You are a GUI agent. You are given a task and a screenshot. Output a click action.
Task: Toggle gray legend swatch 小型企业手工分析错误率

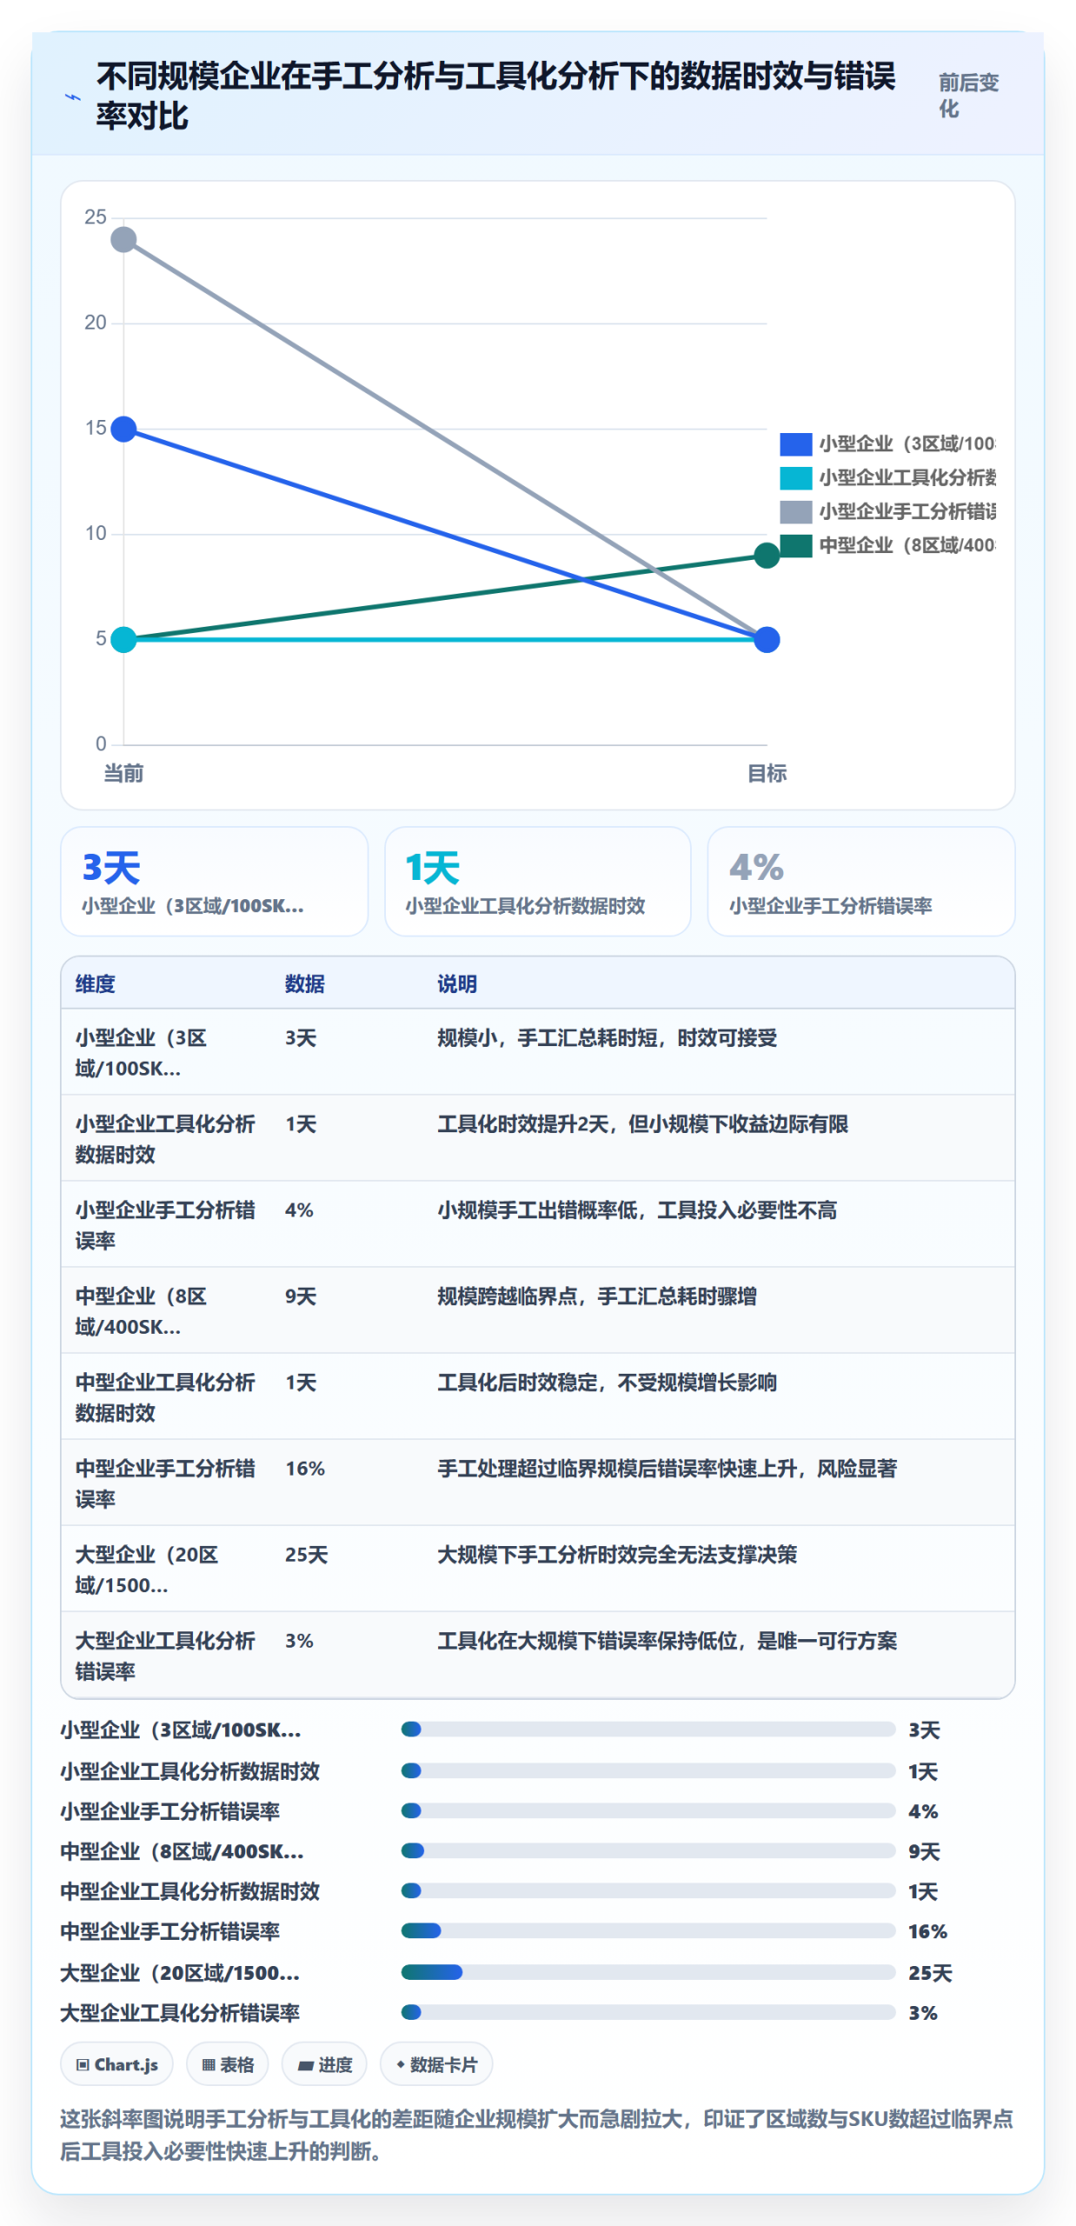coord(795,512)
